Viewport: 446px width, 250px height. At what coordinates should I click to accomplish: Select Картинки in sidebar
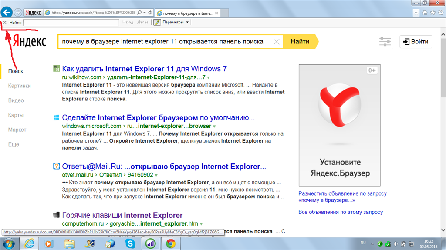pyautogui.click(x=19, y=86)
